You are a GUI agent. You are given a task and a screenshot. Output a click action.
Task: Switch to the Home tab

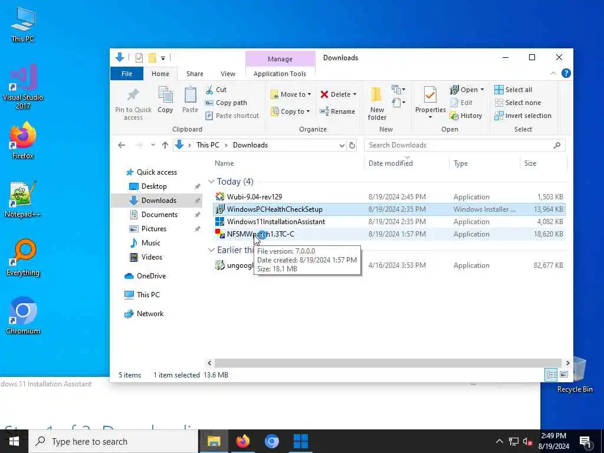(x=160, y=74)
